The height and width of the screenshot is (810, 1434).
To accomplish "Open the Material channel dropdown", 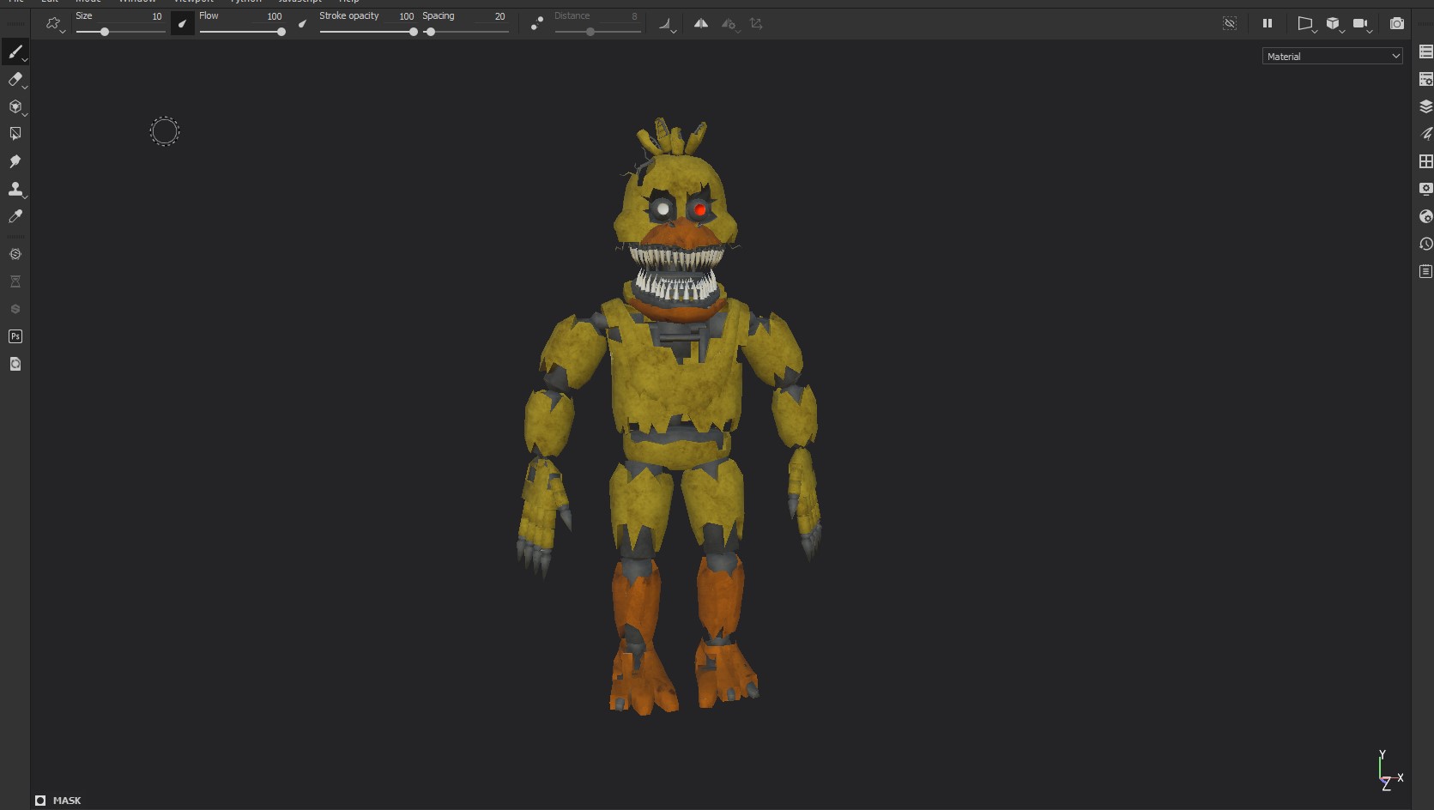I will pos(1333,57).
